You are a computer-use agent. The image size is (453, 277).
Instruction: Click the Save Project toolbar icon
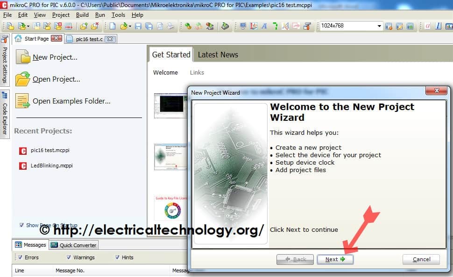37,26
